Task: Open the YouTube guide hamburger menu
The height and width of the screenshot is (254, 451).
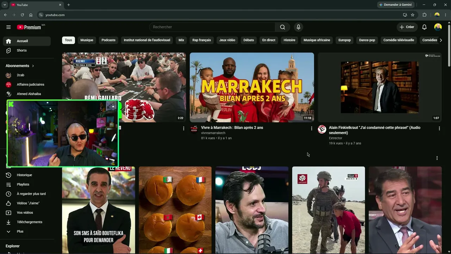Action: tap(8, 27)
